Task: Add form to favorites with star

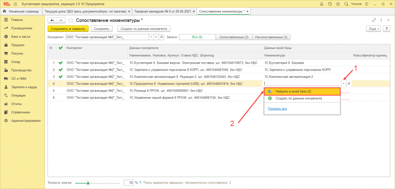Action: pos(71,20)
